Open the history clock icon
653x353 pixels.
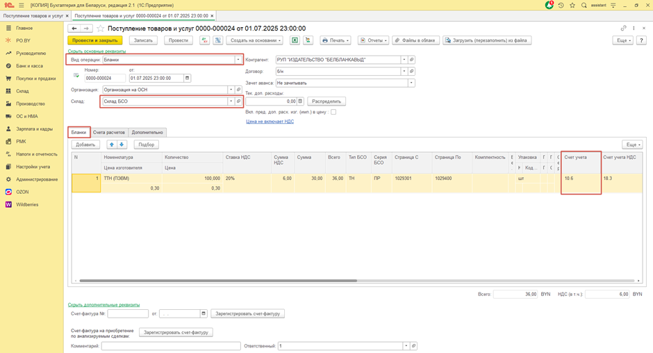click(x=561, y=6)
